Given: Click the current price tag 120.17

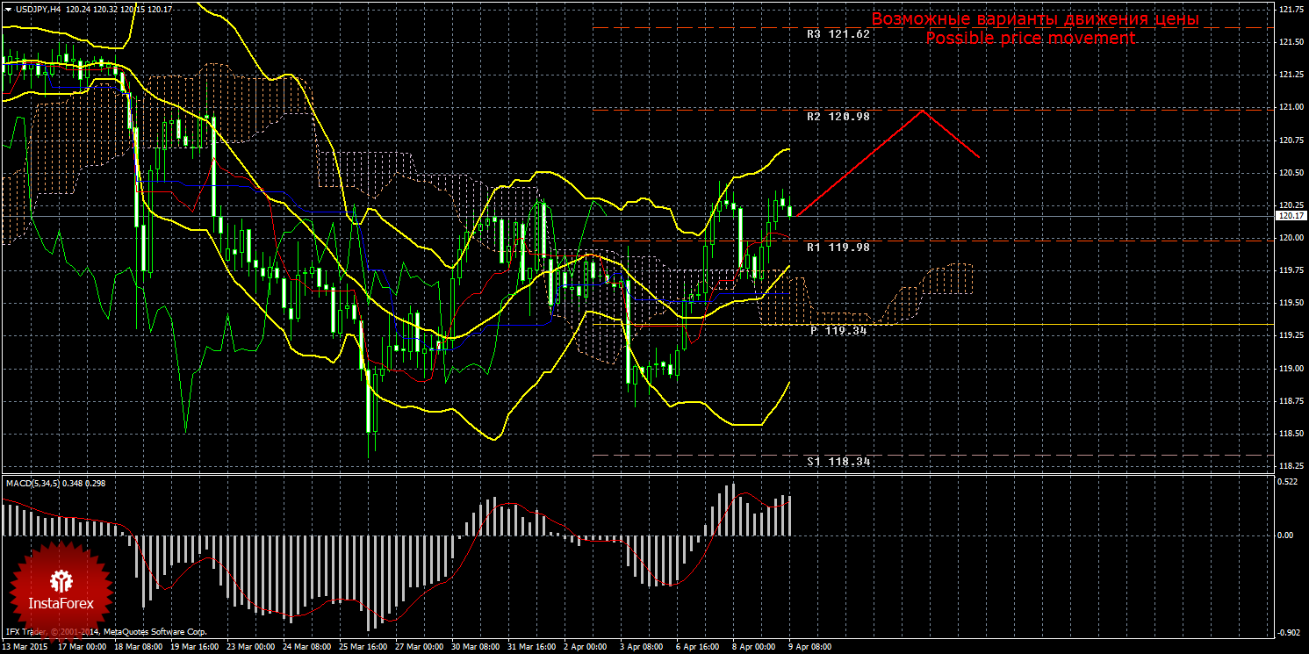Looking at the screenshot, I should pyautogui.click(x=1290, y=215).
